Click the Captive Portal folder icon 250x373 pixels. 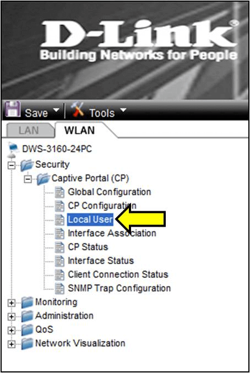(x=43, y=179)
